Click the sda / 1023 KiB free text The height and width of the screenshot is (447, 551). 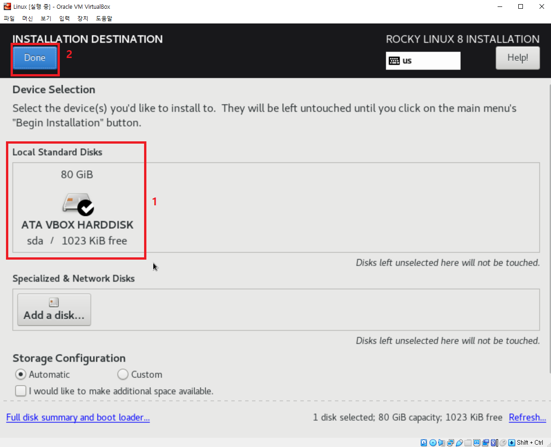77,241
